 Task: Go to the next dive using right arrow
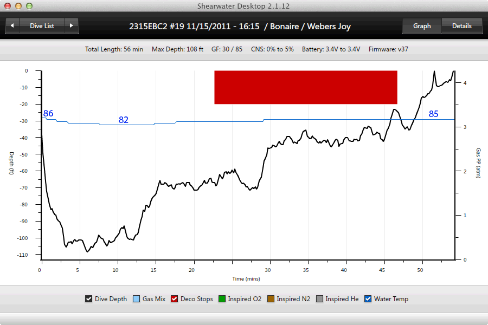(72, 25)
